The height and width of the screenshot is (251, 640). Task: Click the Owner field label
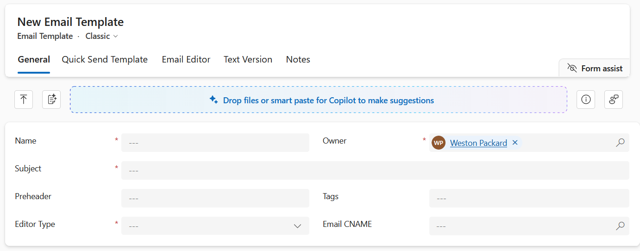pyautogui.click(x=334, y=141)
